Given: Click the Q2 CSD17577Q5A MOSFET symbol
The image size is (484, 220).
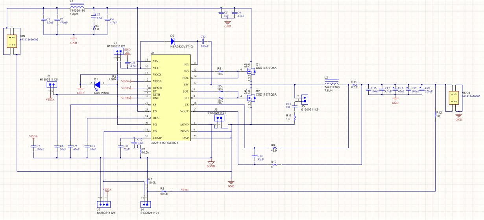Looking at the screenshot, I should [250, 97].
